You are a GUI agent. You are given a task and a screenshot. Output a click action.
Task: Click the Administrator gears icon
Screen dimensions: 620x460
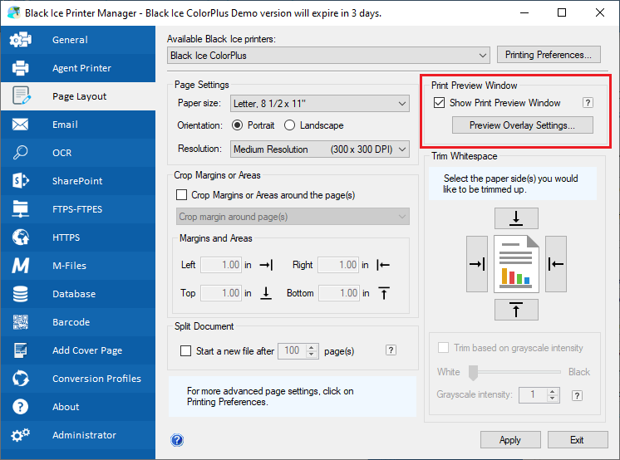click(x=21, y=435)
